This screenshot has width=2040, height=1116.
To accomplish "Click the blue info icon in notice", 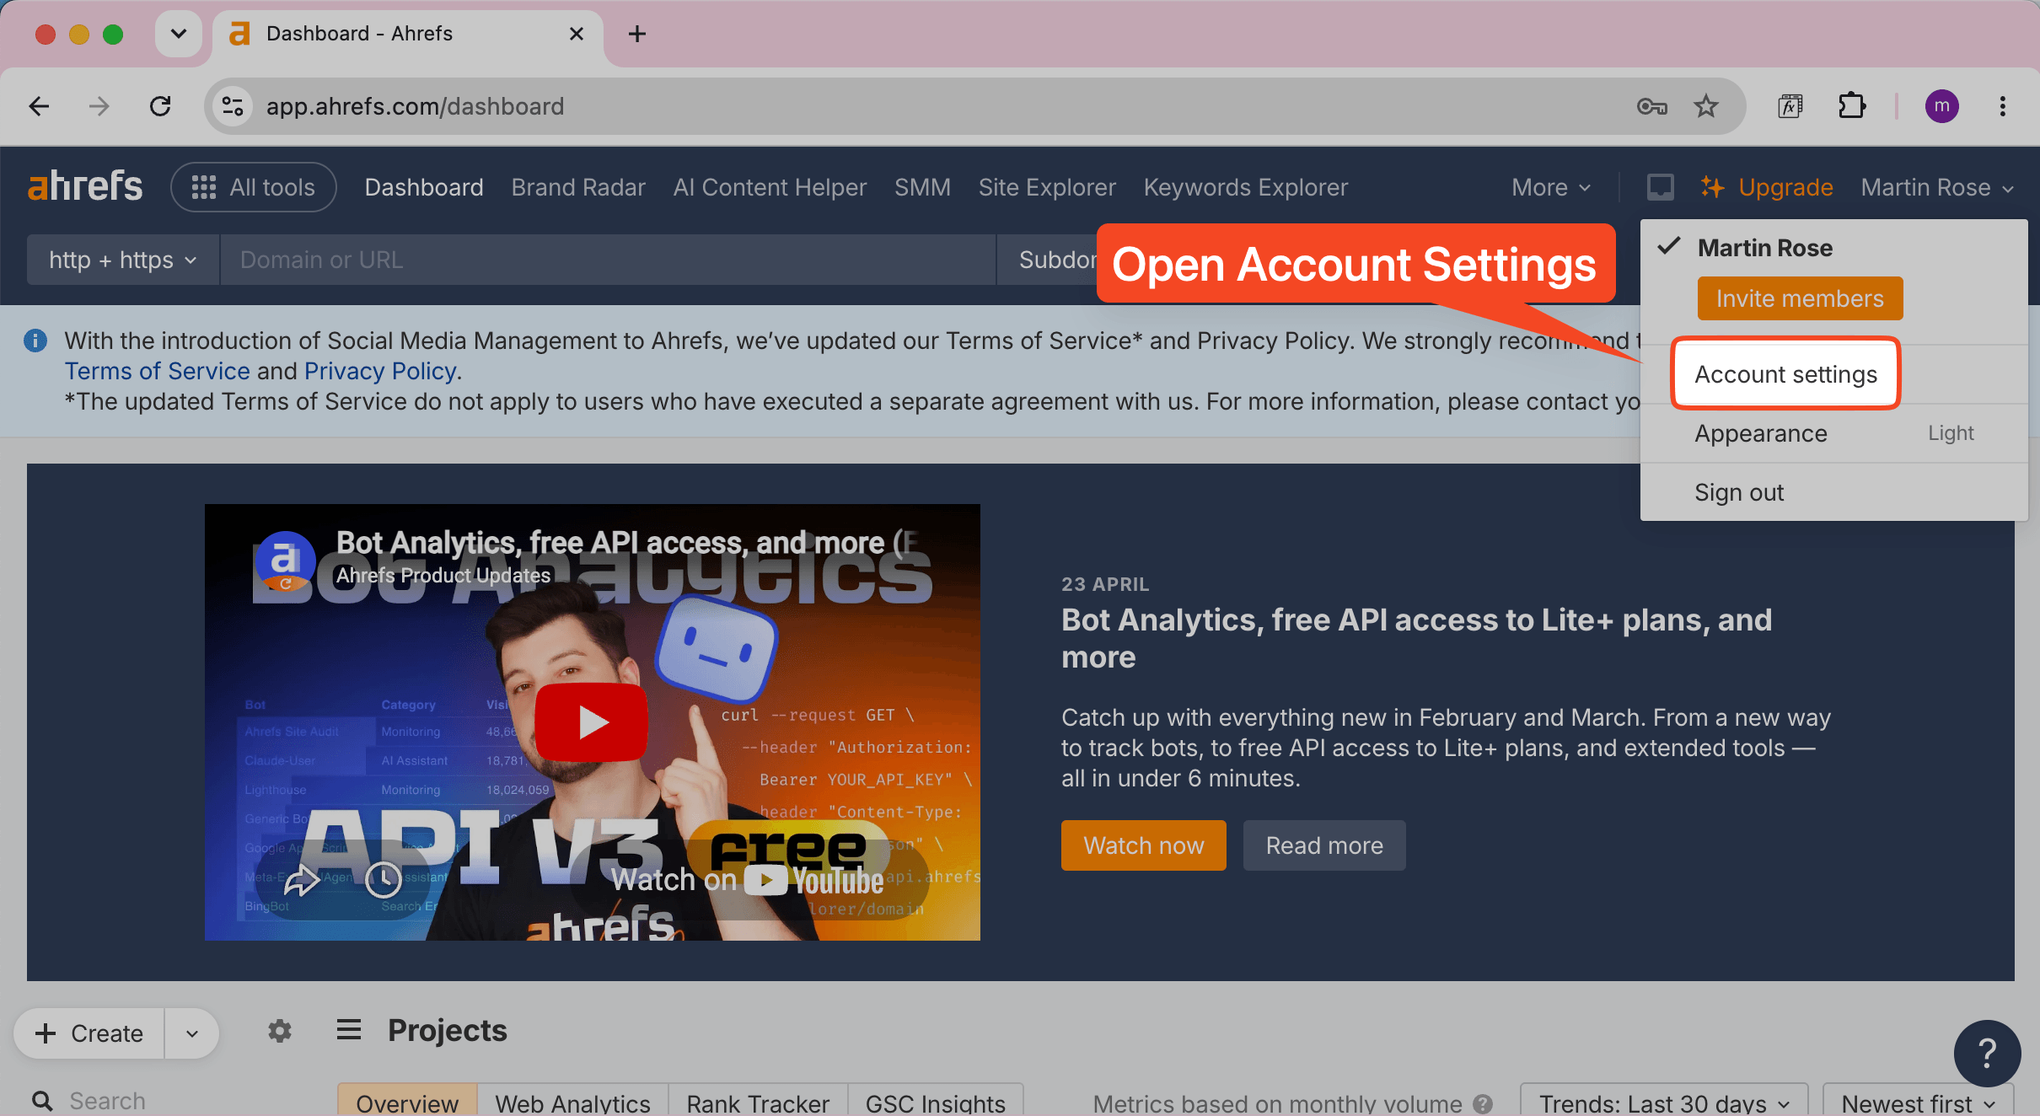I will 35,341.
